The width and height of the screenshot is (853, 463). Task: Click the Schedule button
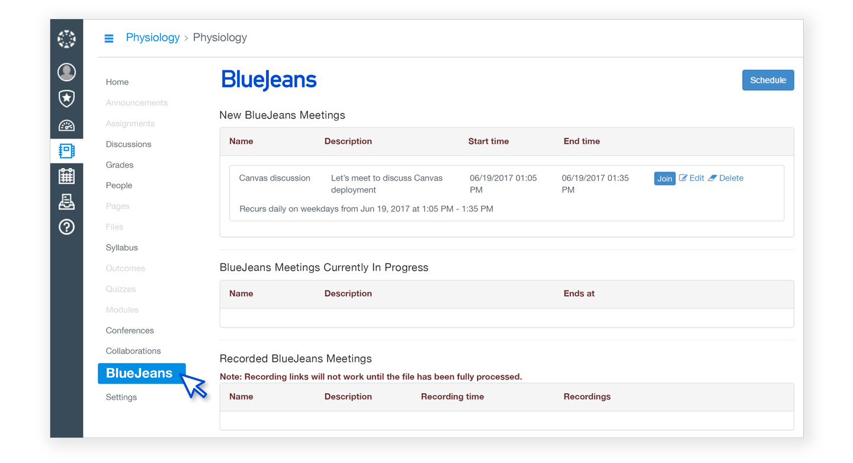[768, 81]
